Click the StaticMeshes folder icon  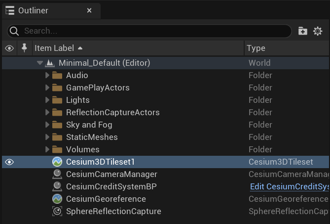(x=57, y=137)
